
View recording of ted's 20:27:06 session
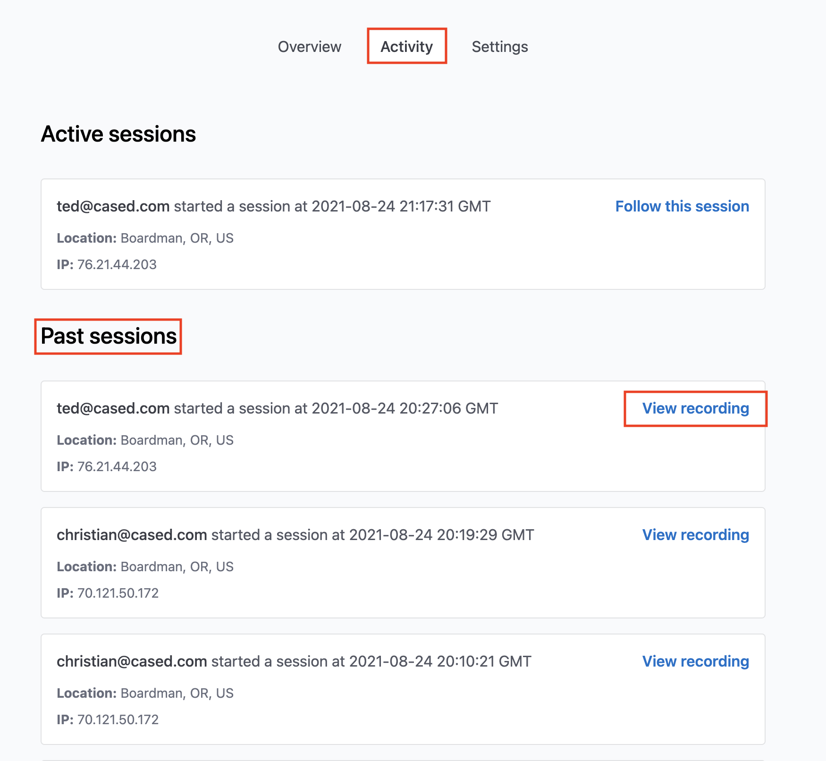click(696, 408)
